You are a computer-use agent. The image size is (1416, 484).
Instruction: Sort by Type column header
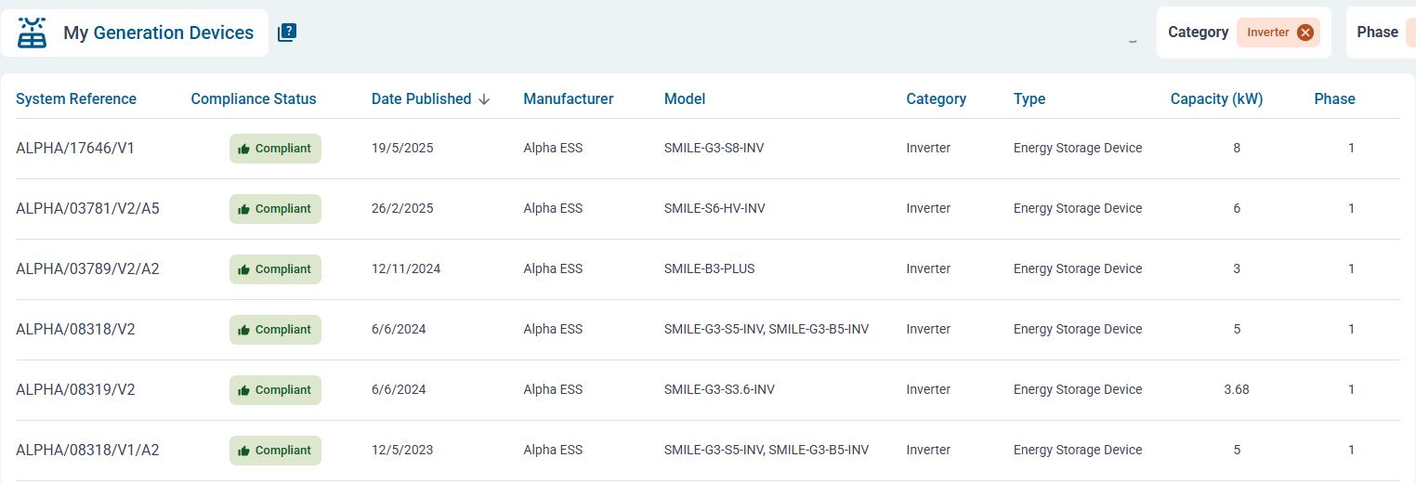(x=1029, y=98)
